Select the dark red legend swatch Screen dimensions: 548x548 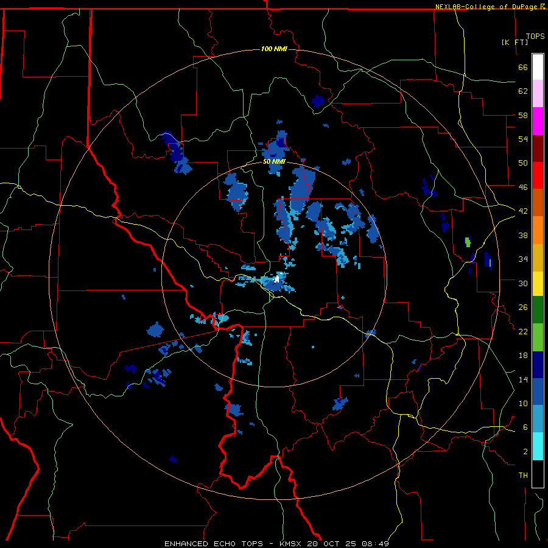tap(538, 149)
